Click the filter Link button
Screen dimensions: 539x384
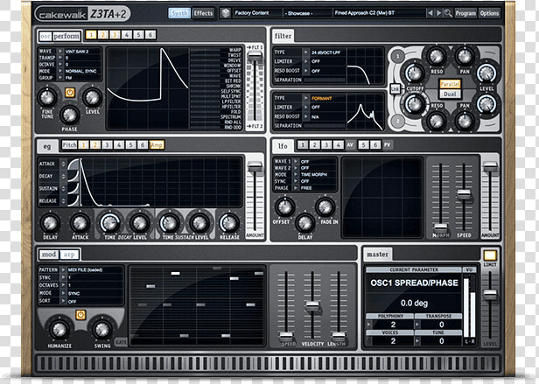click(395, 89)
